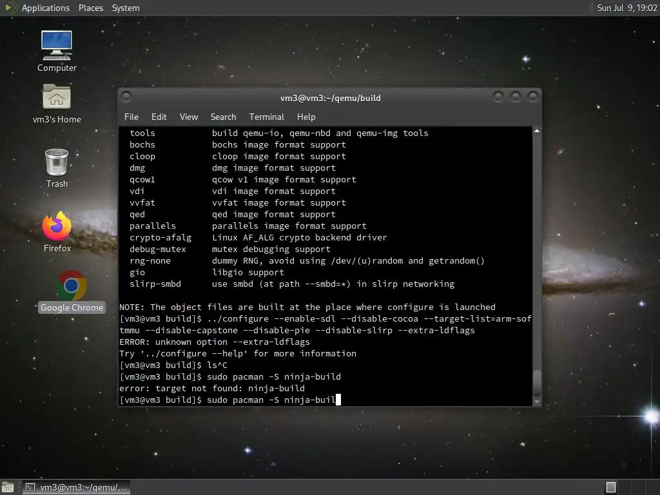Screen dimensions: 660x495
Task: Open the Computer desktop icon
Action: click(x=57, y=51)
